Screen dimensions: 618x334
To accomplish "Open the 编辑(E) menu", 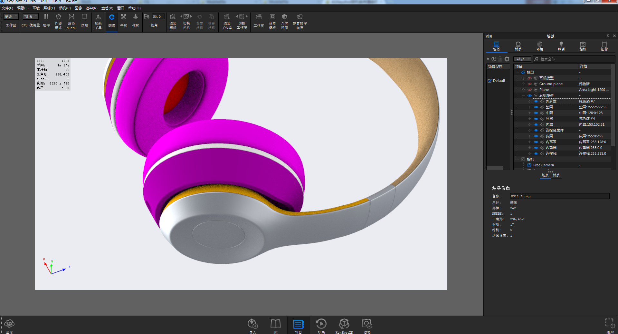I will pyautogui.click(x=23, y=8).
